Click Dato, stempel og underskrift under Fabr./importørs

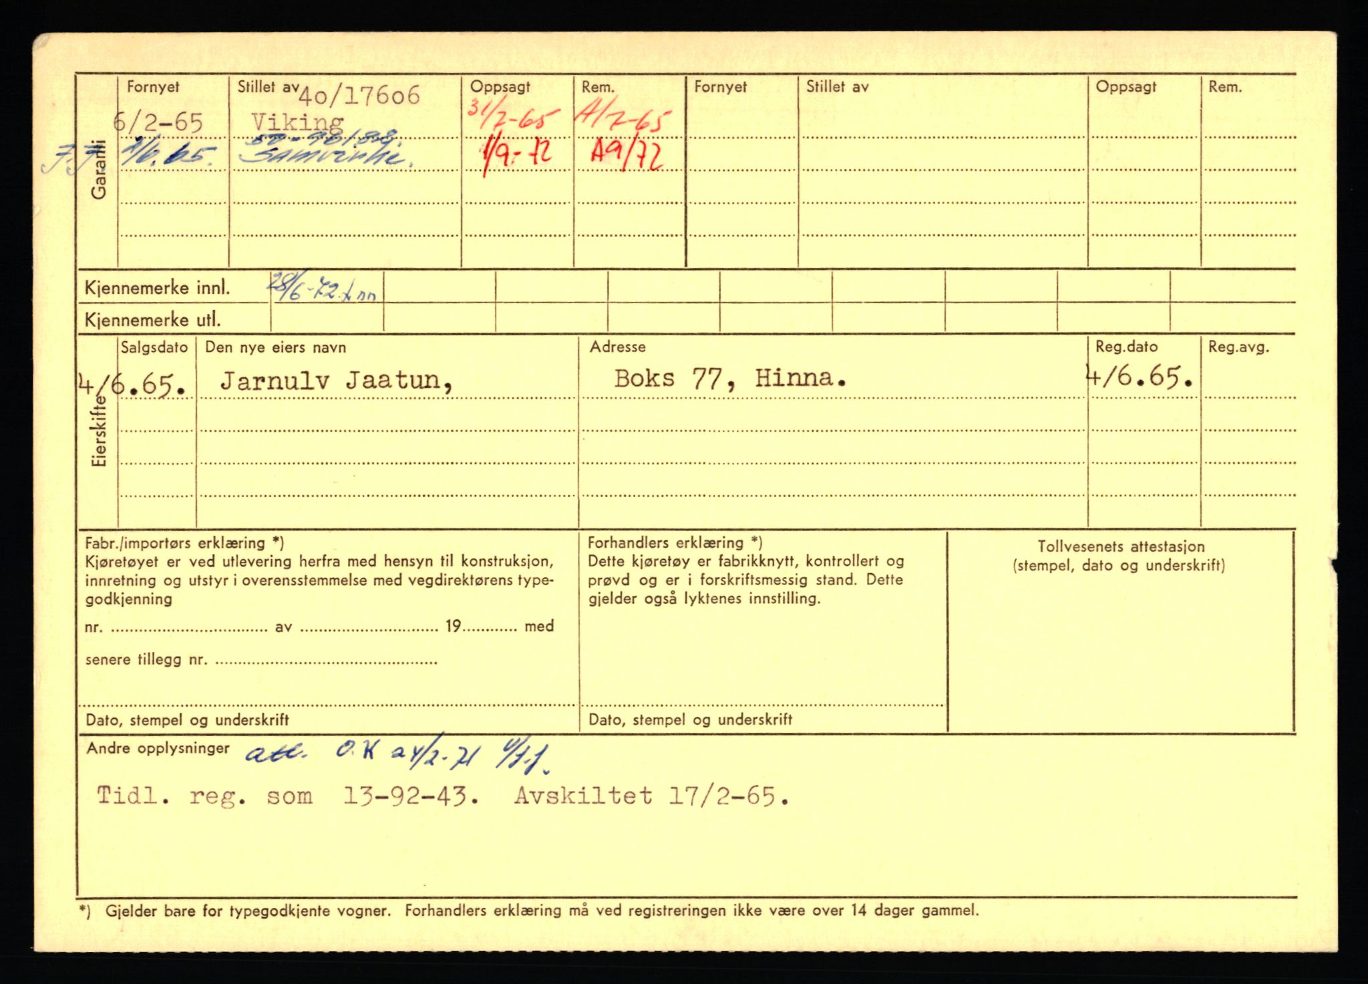click(x=187, y=720)
